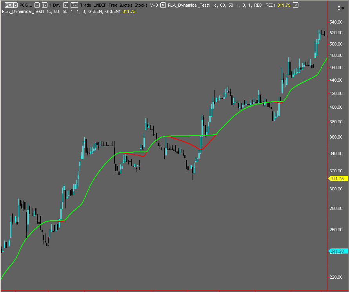
Task: Click the yellow 311.75 price marker
Action: (337, 179)
